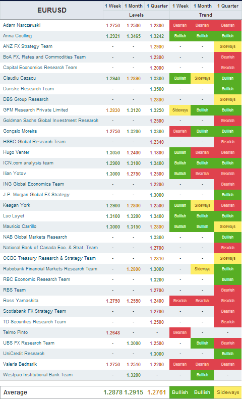The width and height of the screenshot is (242, 400).
Task: Select the Average row label
Action: (15, 392)
